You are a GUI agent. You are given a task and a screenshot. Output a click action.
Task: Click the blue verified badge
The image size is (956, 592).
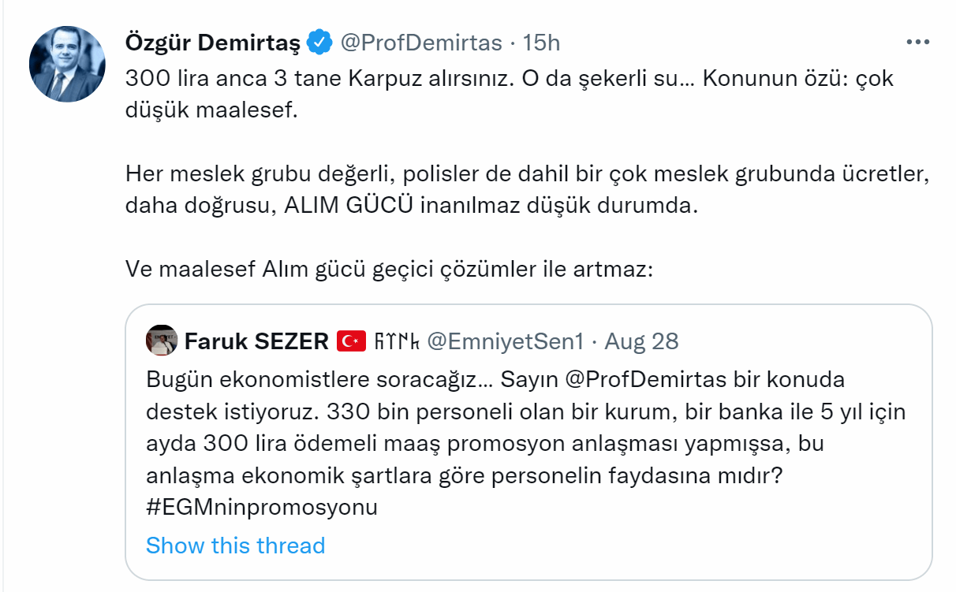tap(319, 43)
